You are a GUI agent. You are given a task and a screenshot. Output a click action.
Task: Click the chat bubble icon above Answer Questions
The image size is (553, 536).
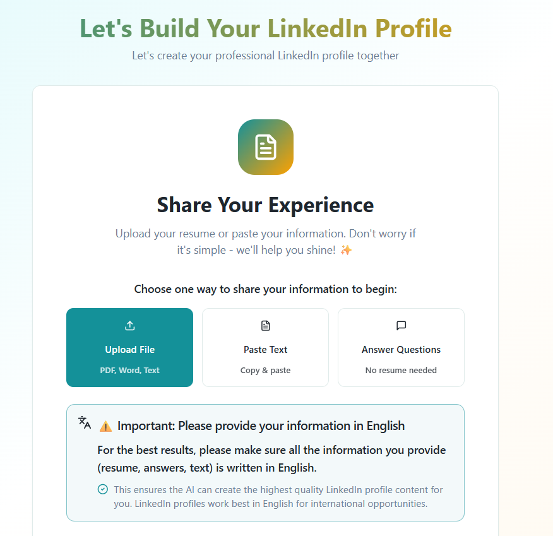point(401,326)
